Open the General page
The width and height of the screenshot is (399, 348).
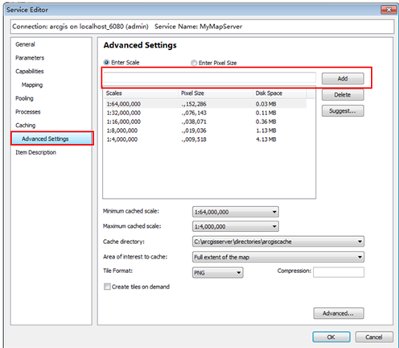click(25, 44)
